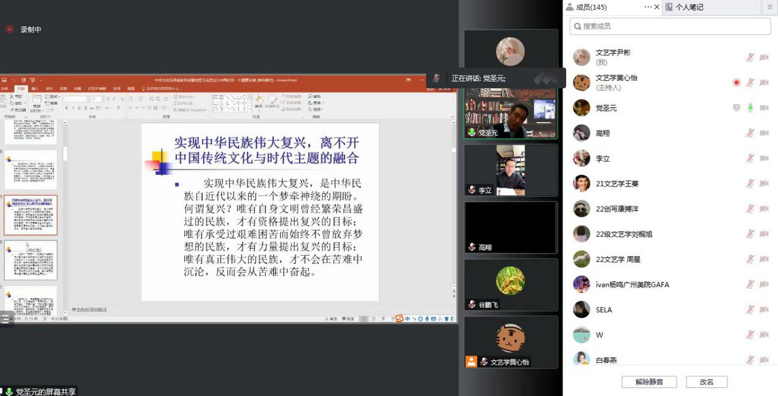Switch to the 个人笔记 tab

point(689,7)
